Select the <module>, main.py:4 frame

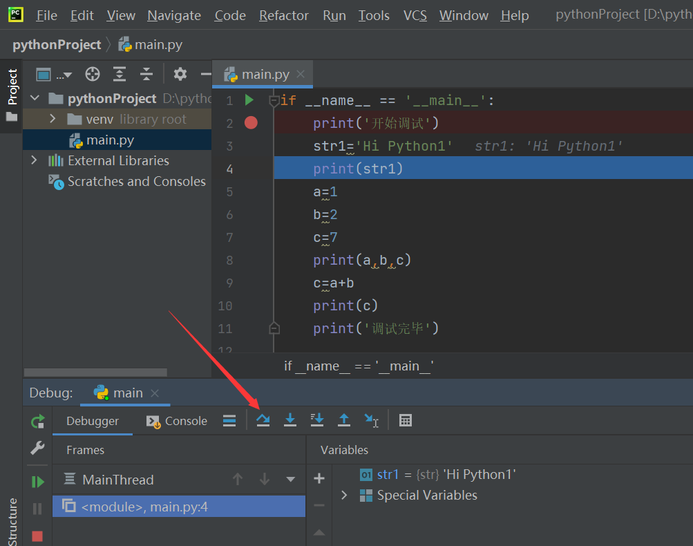178,506
